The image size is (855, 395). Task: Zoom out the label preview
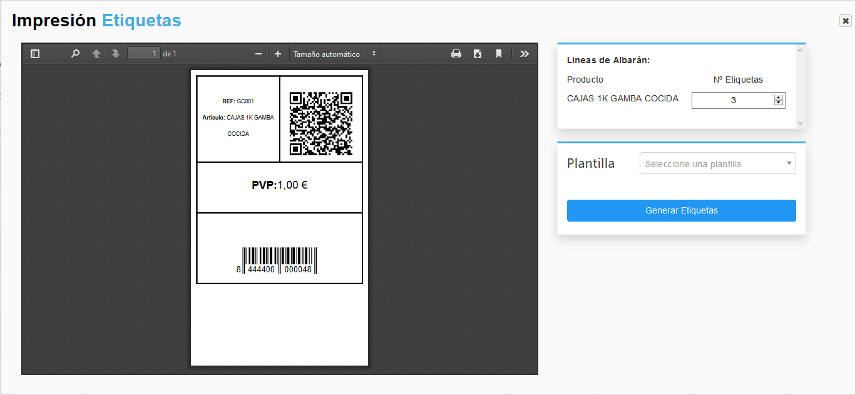pos(258,54)
